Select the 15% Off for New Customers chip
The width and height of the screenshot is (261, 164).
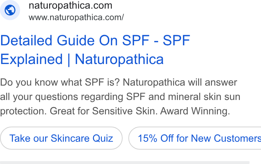tap(195, 138)
